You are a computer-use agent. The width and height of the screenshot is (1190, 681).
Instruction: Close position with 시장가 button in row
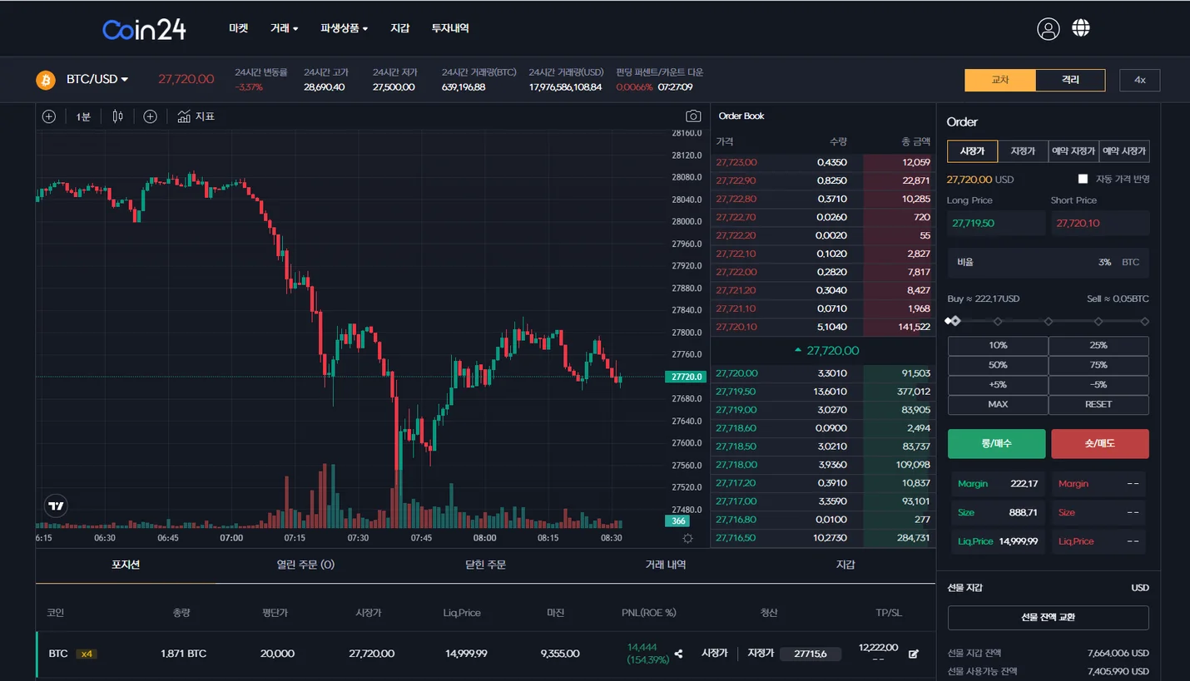[714, 654]
